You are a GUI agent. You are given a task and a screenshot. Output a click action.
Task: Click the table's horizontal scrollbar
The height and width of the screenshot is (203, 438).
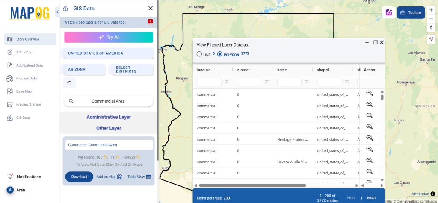[x=252, y=185]
